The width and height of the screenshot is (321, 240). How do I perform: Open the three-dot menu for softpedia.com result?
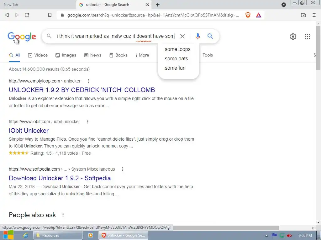pyautogui.click(x=123, y=169)
